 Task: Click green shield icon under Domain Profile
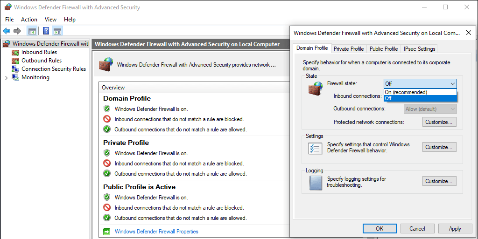coord(107,109)
